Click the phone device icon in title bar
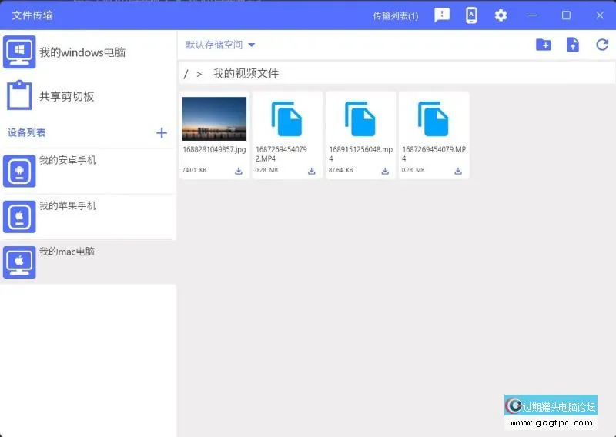Image resolution: width=616 pixels, height=437 pixels. coord(471,15)
